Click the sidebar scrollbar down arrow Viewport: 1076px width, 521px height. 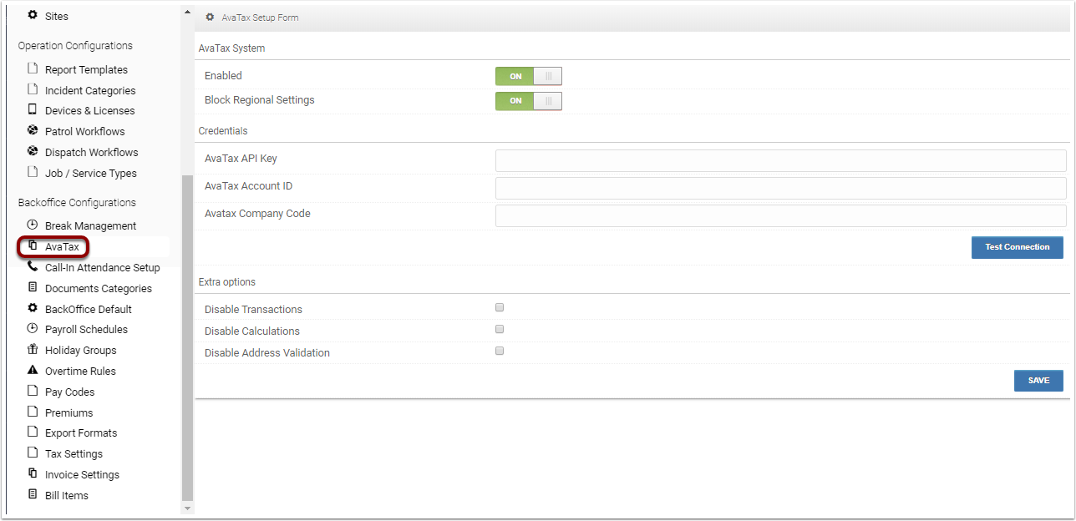[186, 508]
